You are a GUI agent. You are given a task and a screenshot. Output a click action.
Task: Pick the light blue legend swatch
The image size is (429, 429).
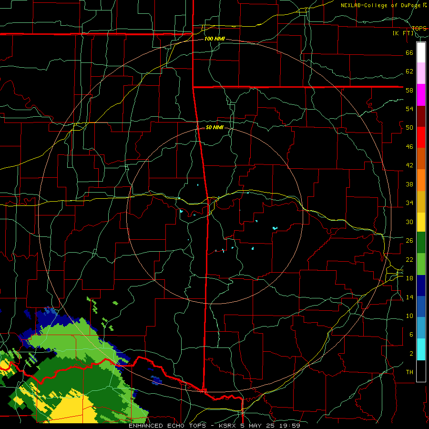click(x=421, y=328)
